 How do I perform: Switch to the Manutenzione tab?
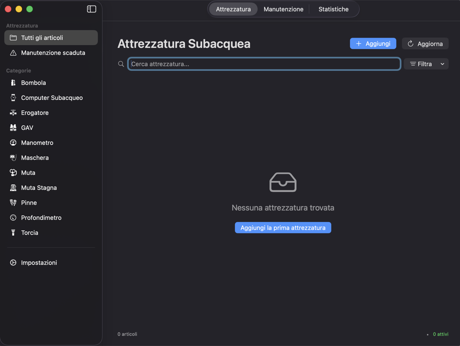[x=284, y=9]
